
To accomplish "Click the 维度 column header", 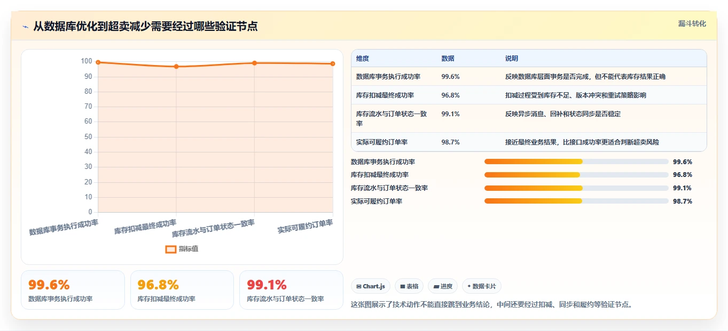I will (363, 59).
